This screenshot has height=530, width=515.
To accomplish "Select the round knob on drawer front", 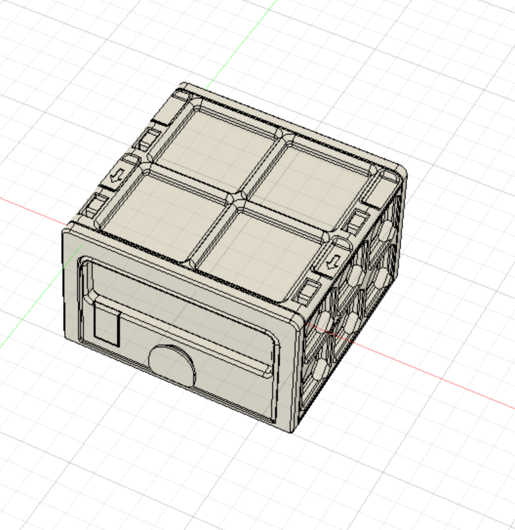I will (172, 365).
